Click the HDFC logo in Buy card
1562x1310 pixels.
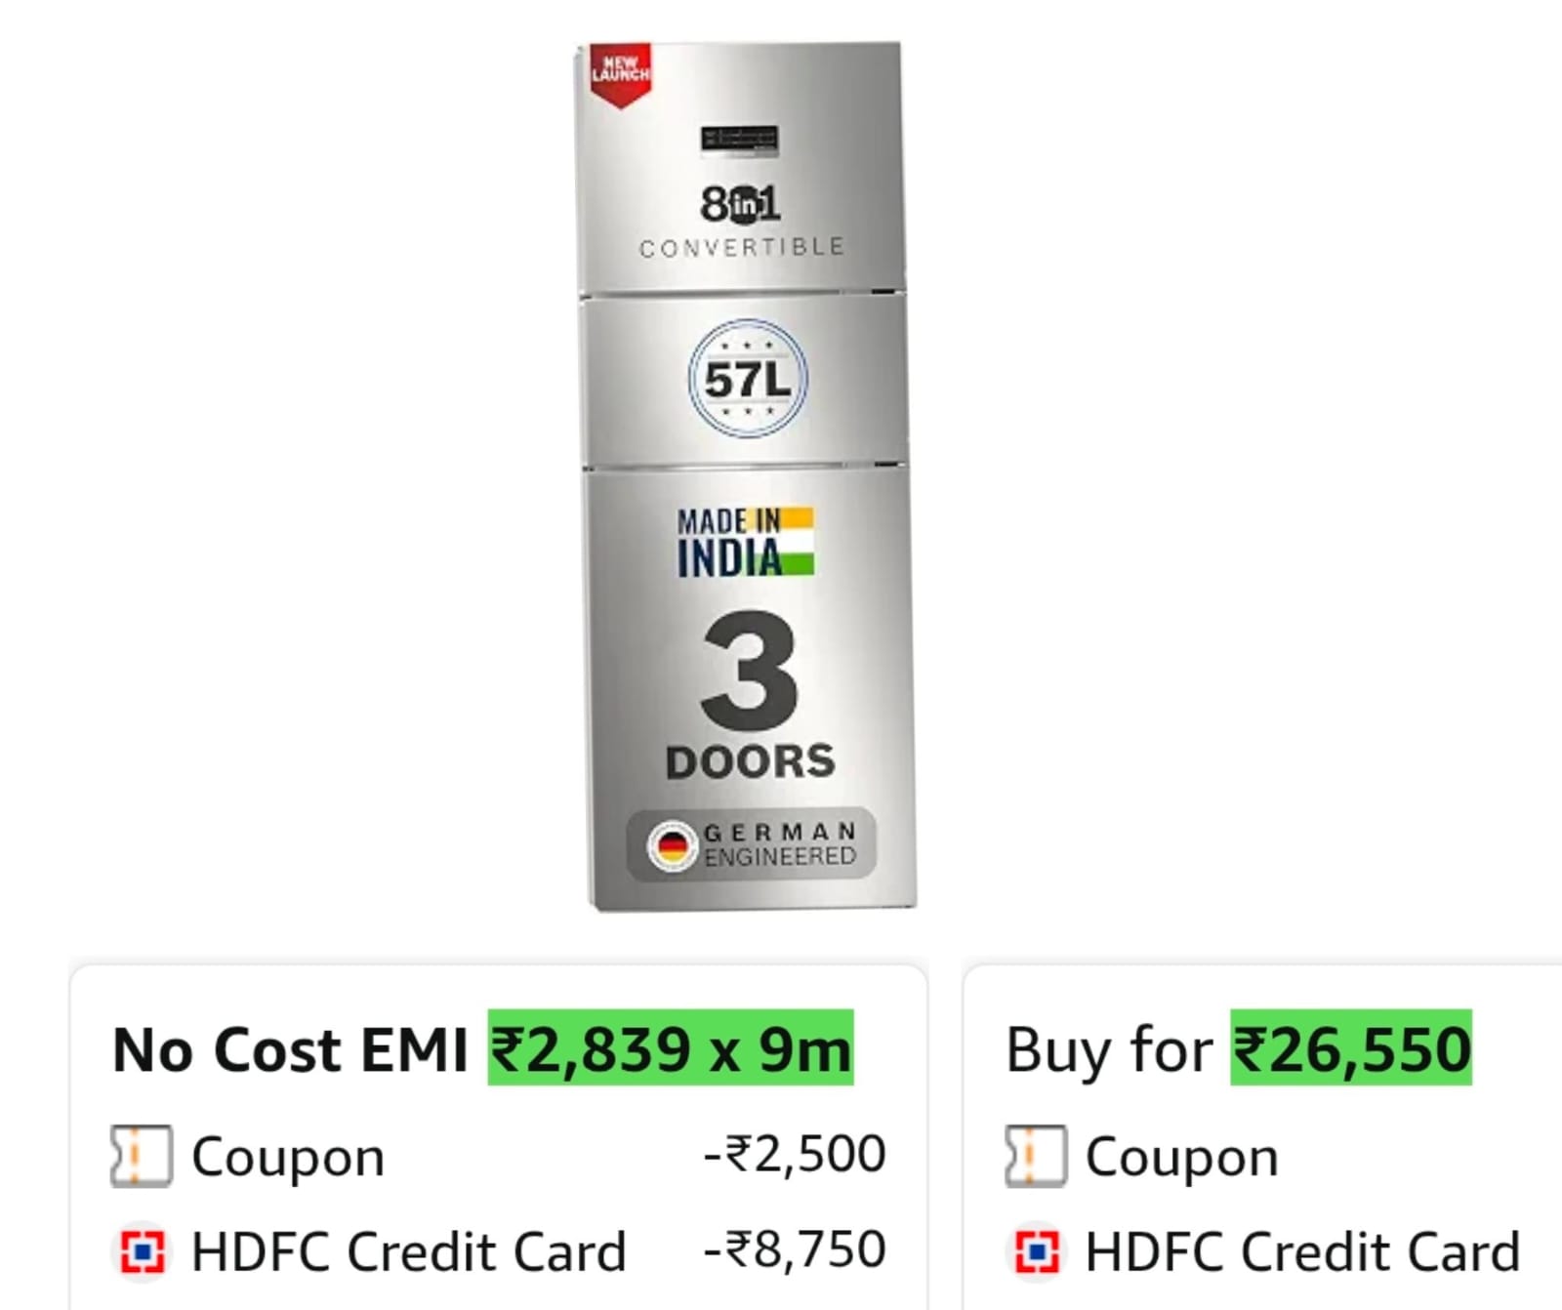click(1036, 1251)
